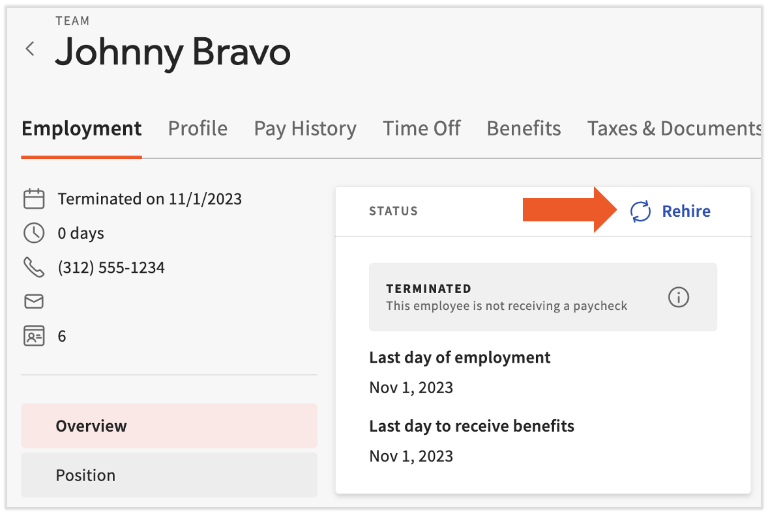Click the calendar icon beside termination date
The height and width of the screenshot is (513, 768).
33,199
